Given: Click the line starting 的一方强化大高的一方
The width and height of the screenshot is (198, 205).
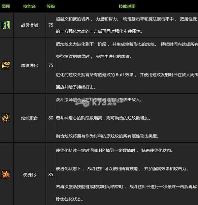Looking at the screenshot, I should point(99,31).
